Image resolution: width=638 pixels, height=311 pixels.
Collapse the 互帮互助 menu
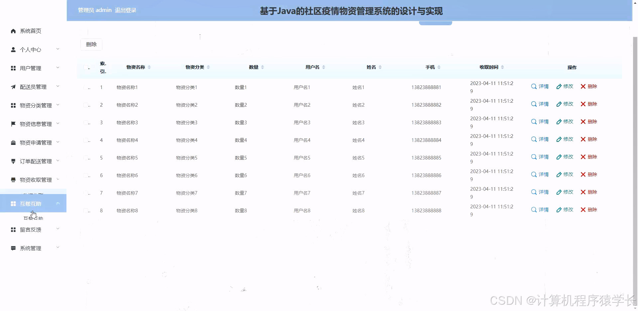pyautogui.click(x=58, y=203)
